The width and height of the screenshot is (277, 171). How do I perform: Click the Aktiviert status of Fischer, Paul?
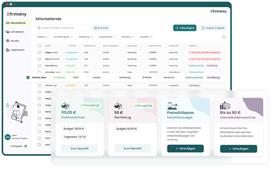point(59,78)
